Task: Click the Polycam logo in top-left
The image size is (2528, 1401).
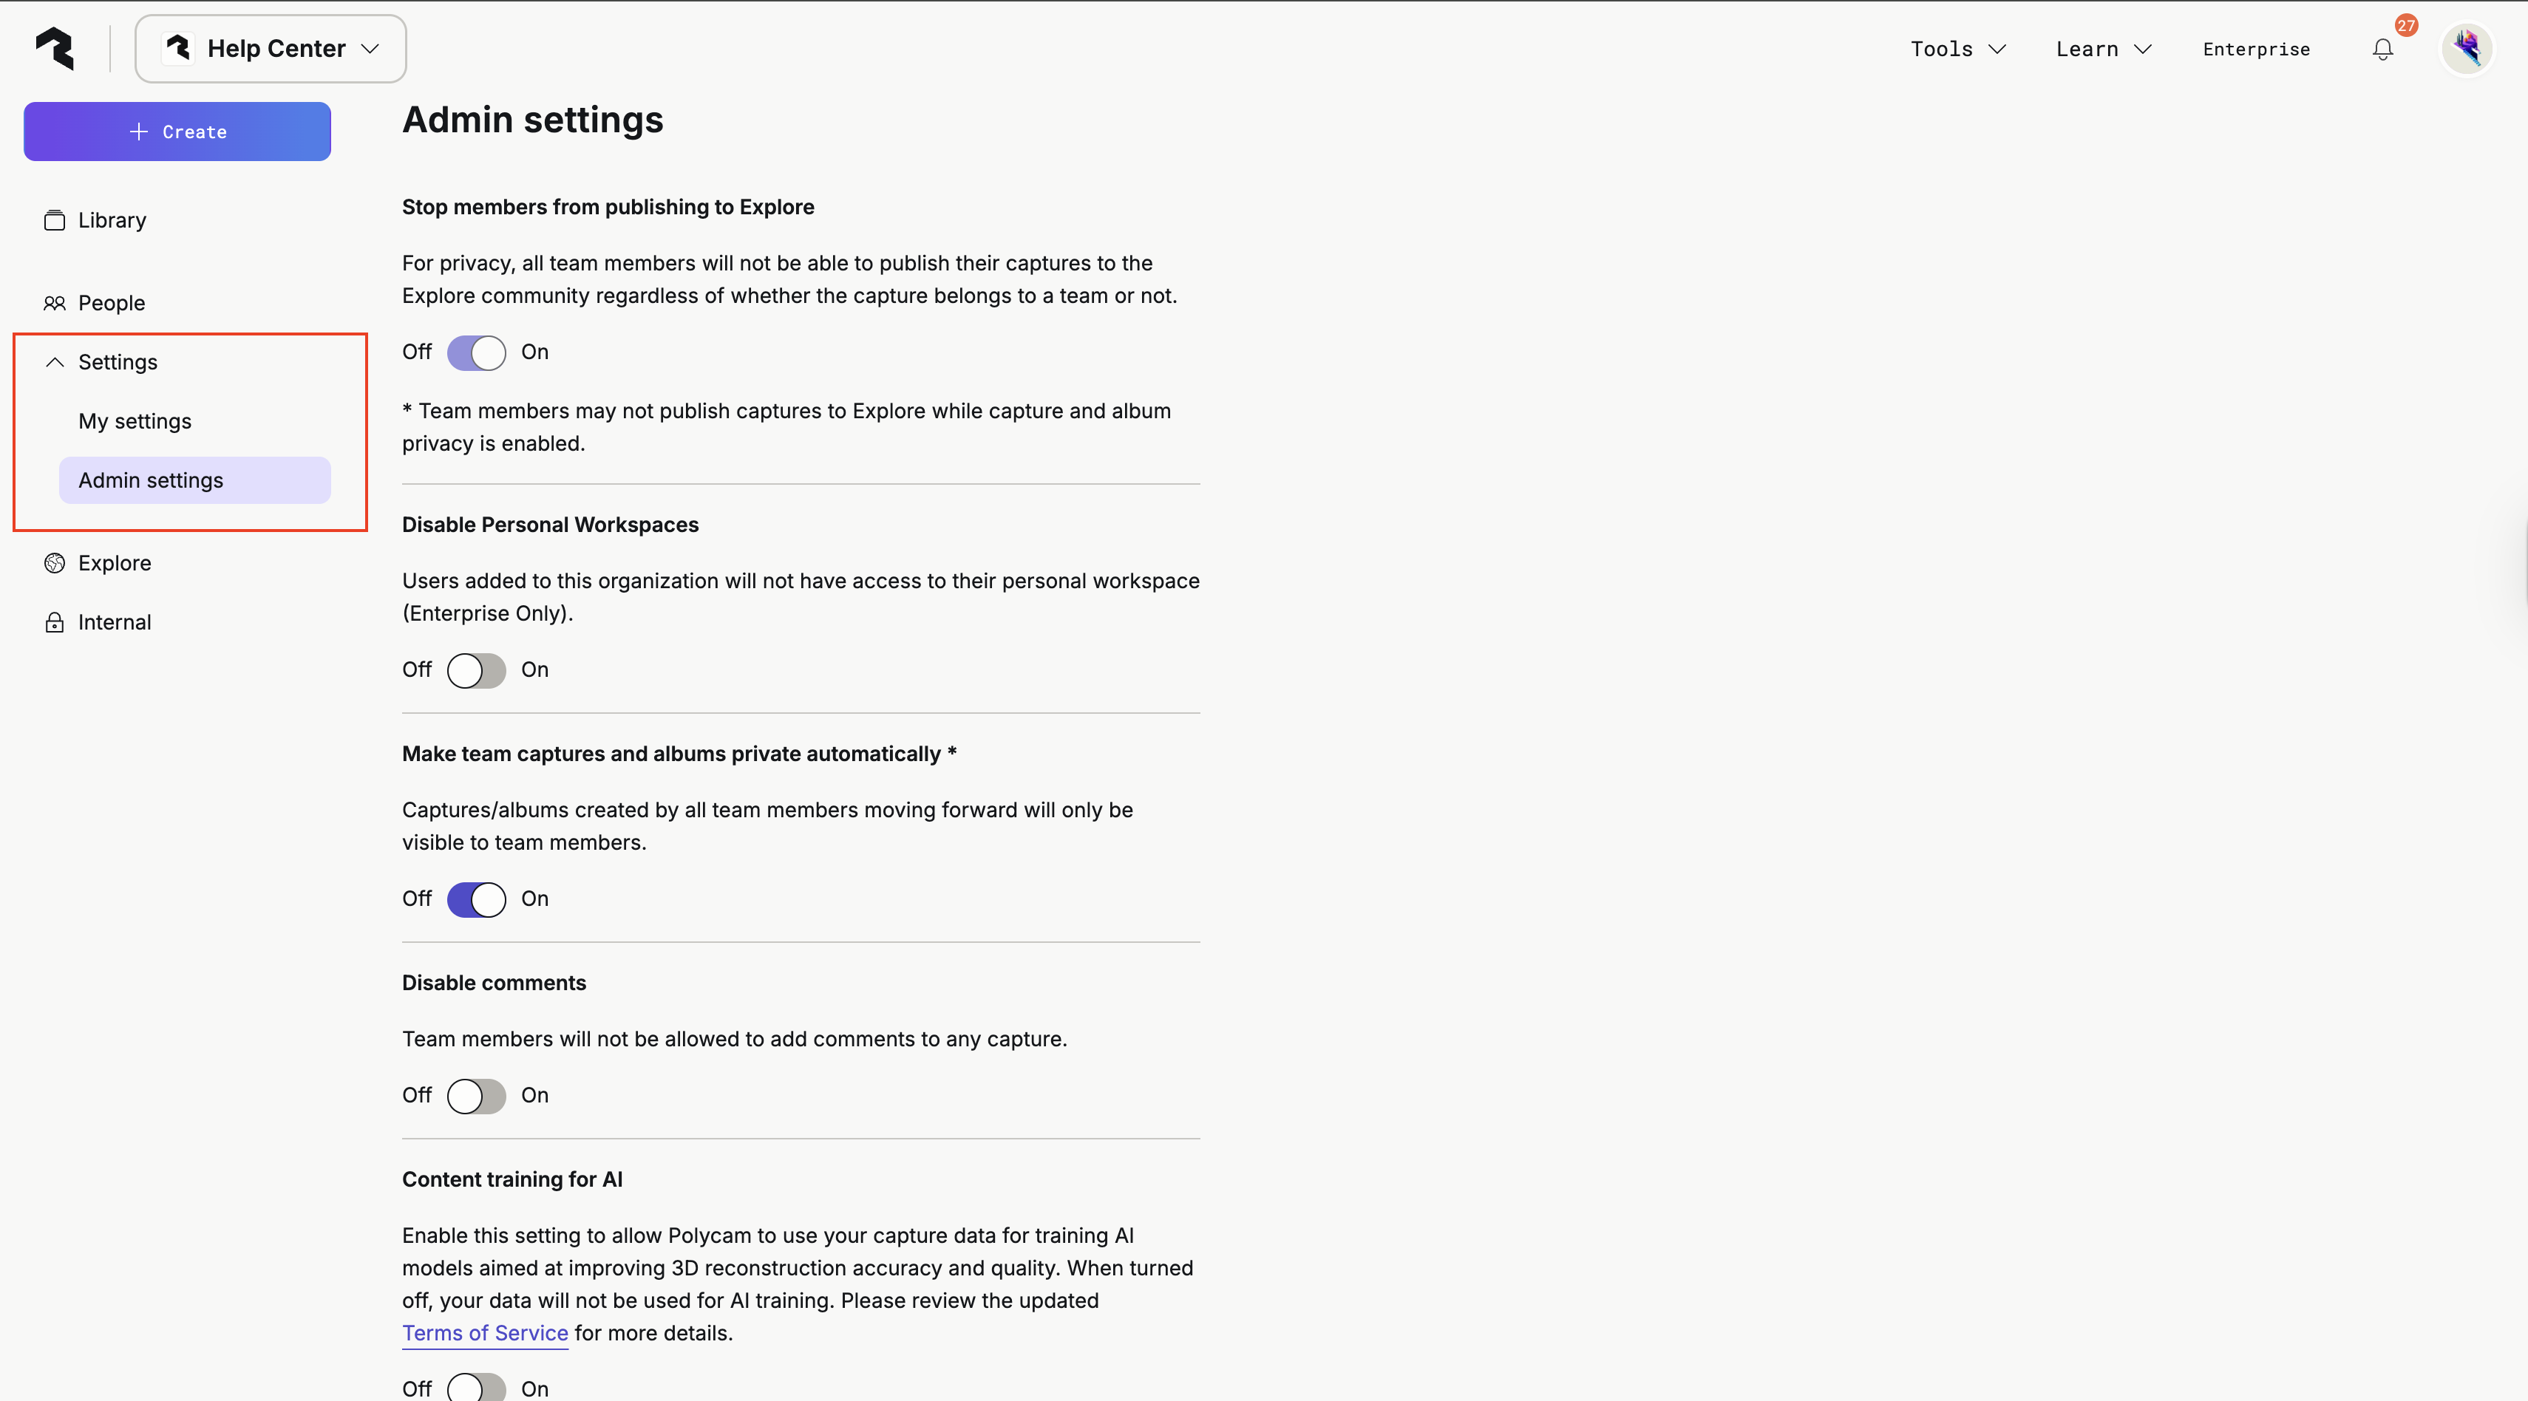Action: click(x=55, y=48)
